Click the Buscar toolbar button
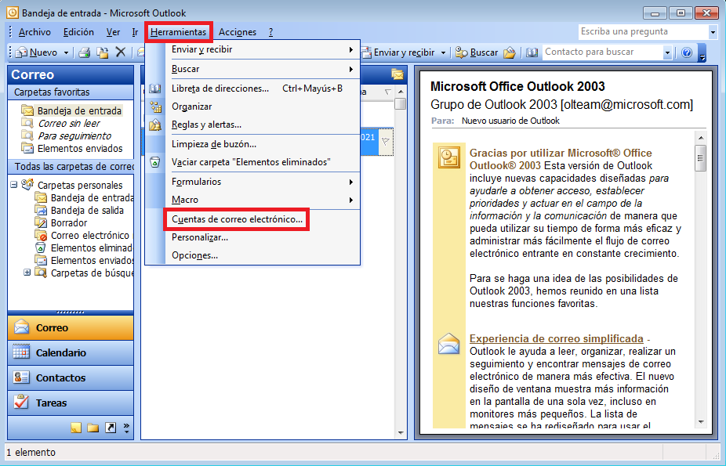726x466 pixels. pyautogui.click(x=477, y=52)
